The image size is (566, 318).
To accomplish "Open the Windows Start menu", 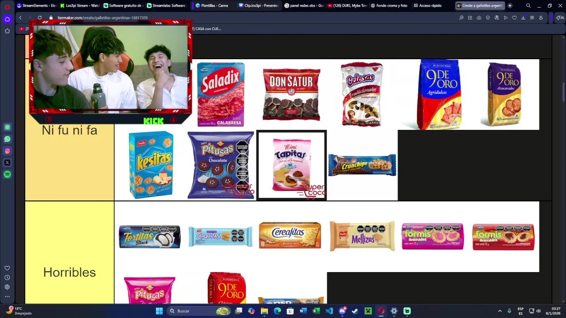I will tap(159, 311).
